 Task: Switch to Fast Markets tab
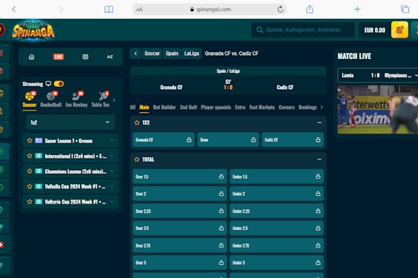tap(262, 107)
